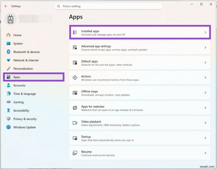The image size is (217, 169).
Task: Click the Network wifi icon
Action: 8,60
